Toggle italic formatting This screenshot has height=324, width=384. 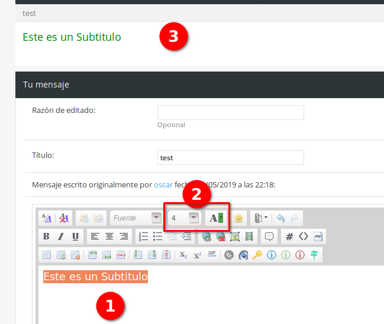pyautogui.click(x=60, y=236)
